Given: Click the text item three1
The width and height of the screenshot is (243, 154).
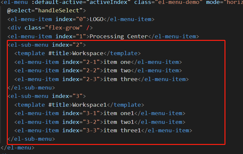Looking at the screenshot, I should click(x=122, y=131).
